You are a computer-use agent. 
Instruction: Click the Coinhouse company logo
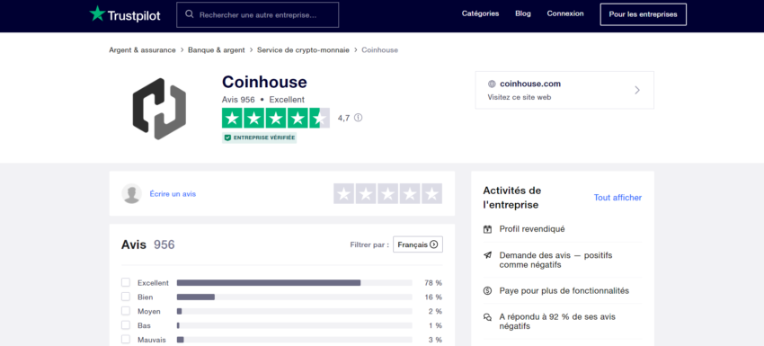tap(159, 109)
